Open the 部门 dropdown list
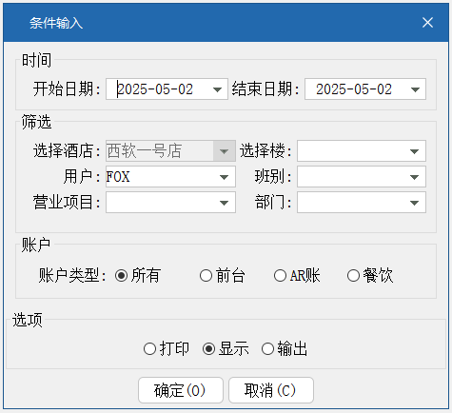Viewport: 452px width, 413px height. (414, 203)
